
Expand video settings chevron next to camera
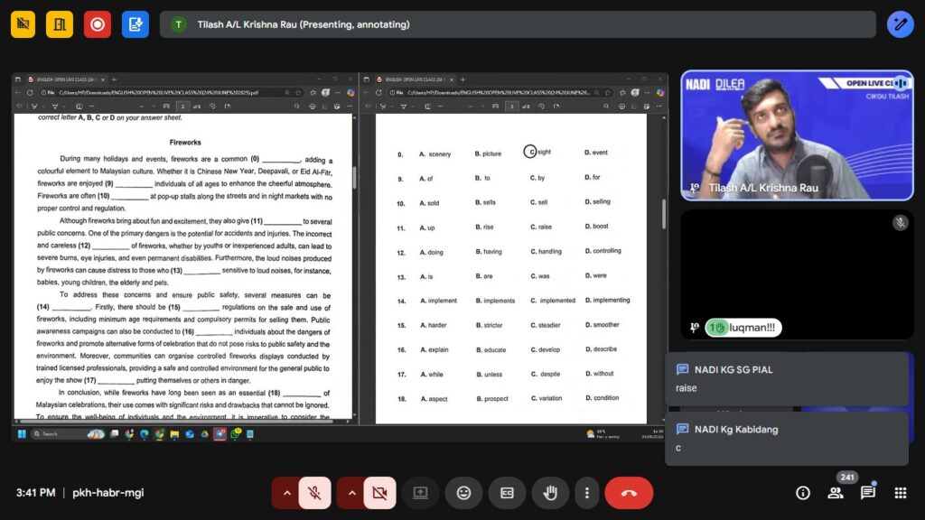pos(352,493)
